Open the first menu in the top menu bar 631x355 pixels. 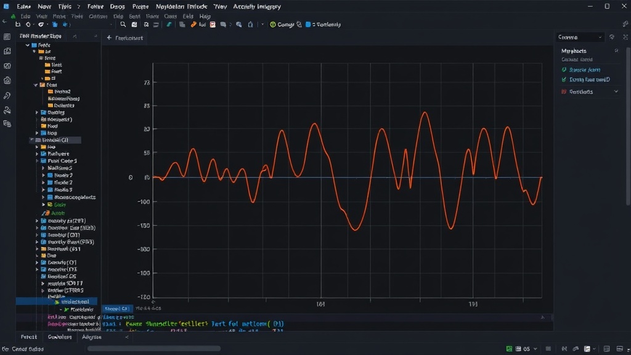pyautogui.click(x=24, y=6)
